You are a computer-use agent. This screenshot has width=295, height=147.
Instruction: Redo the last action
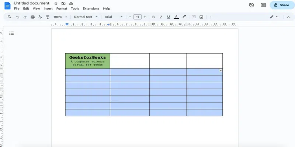25,17
